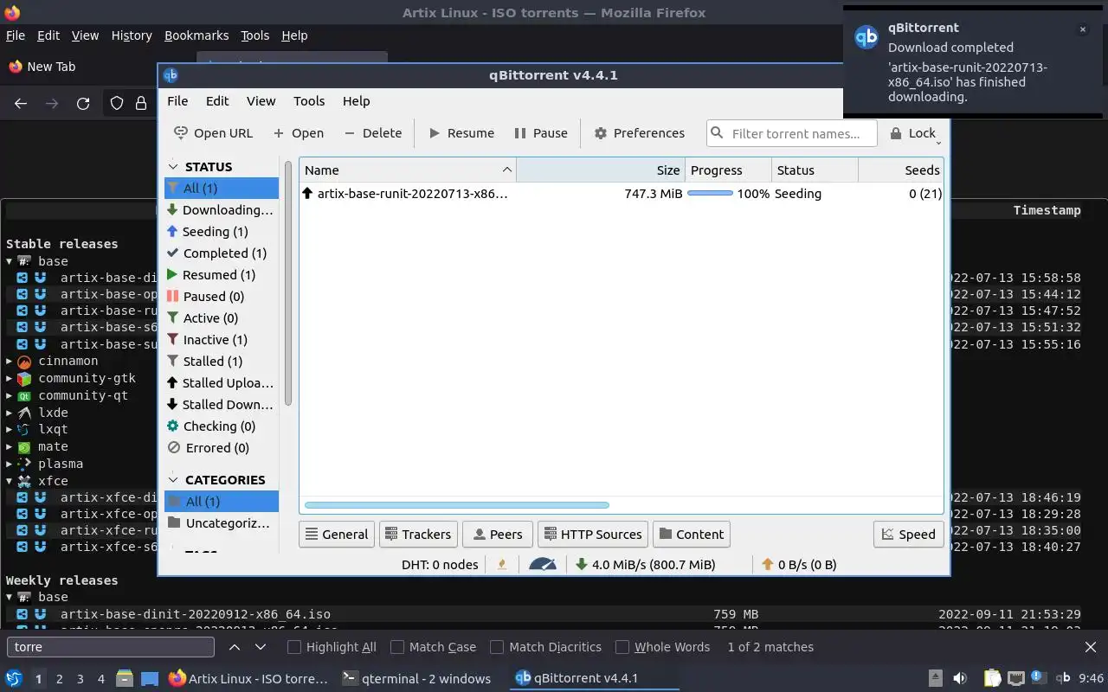The width and height of the screenshot is (1108, 692).
Task: Select Completed (1) checkmark filter
Action: [x=222, y=253]
